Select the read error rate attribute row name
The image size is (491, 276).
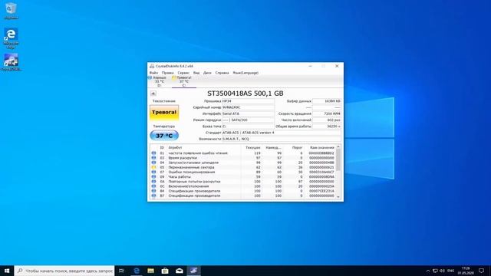pyautogui.click(x=198, y=153)
